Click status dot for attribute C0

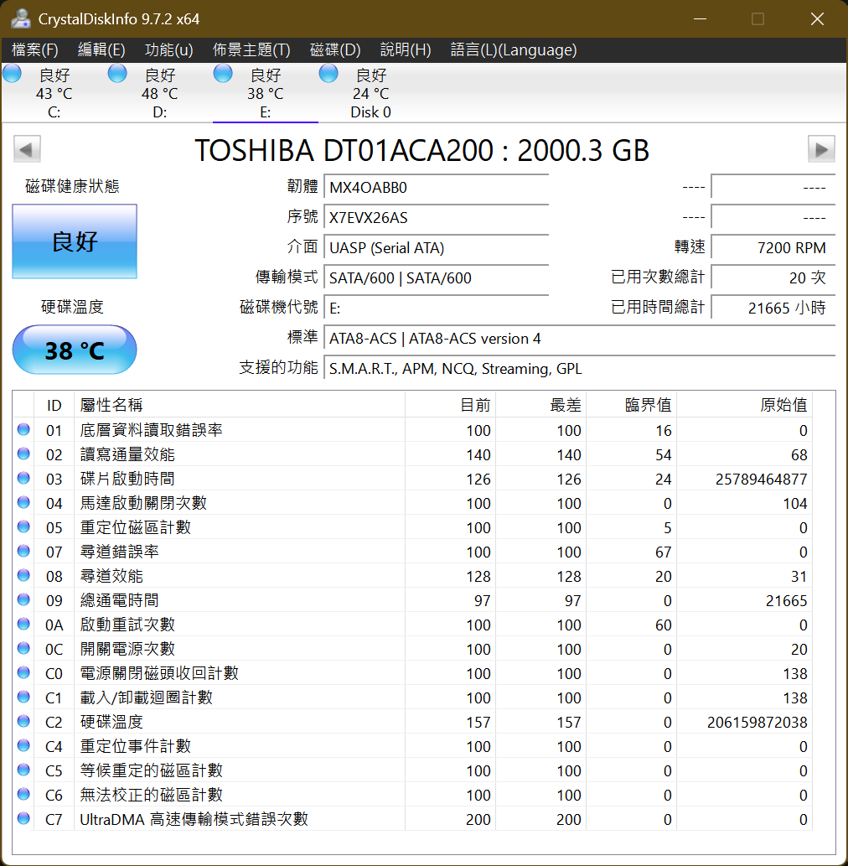coord(23,672)
